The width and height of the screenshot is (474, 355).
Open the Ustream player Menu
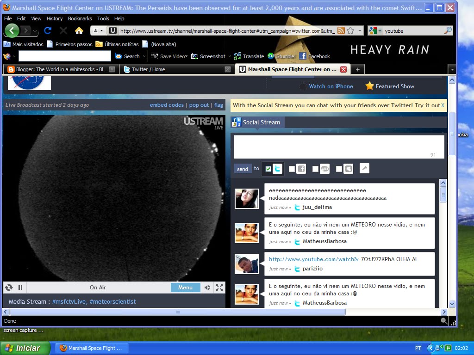click(185, 288)
